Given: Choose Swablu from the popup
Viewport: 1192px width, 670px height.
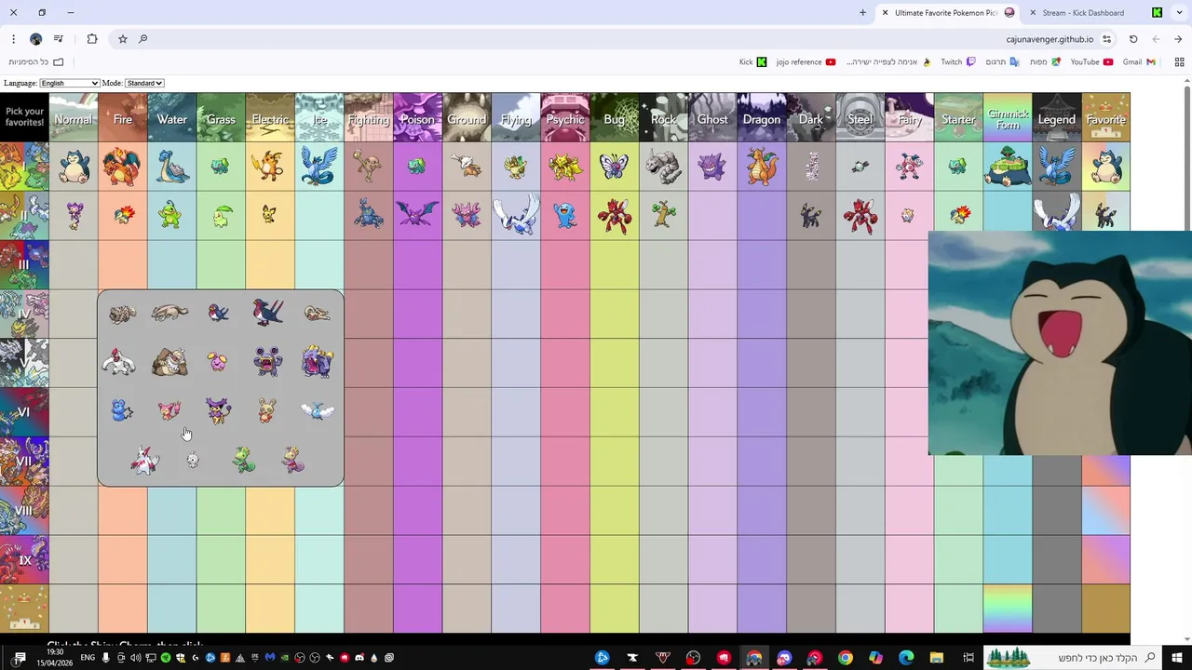Looking at the screenshot, I should pyautogui.click(x=317, y=410).
